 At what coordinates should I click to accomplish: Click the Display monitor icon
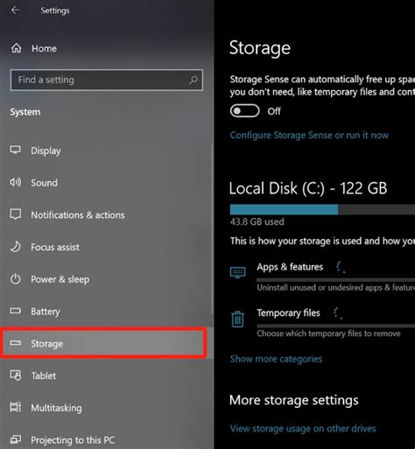point(15,150)
